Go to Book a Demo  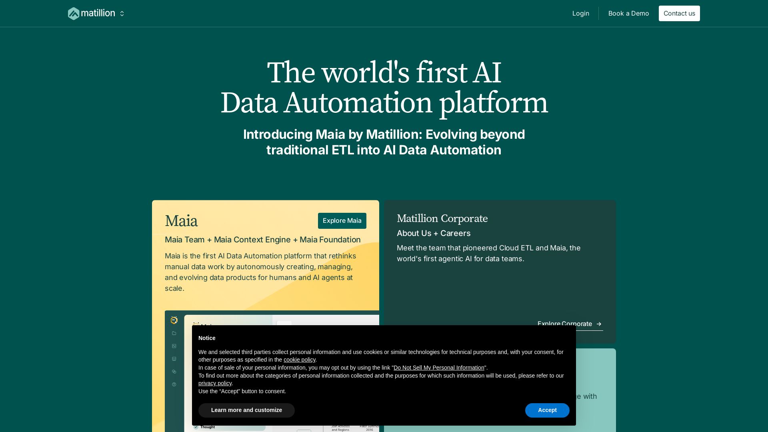(628, 13)
